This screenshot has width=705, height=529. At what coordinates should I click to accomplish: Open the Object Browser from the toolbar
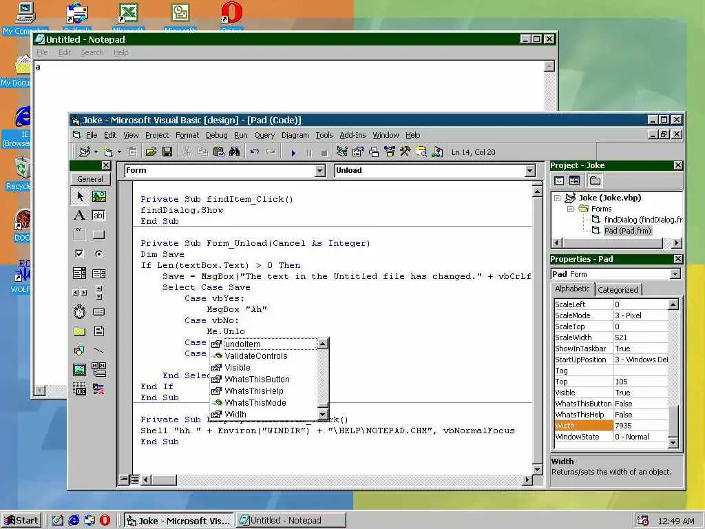click(x=390, y=152)
